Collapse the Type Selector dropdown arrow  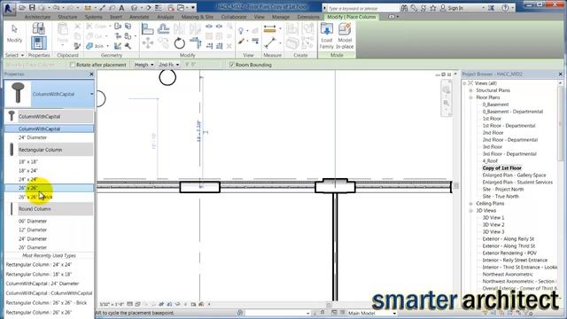click(91, 94)
